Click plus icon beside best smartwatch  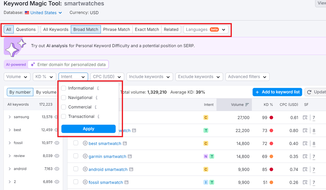[85, 143]
